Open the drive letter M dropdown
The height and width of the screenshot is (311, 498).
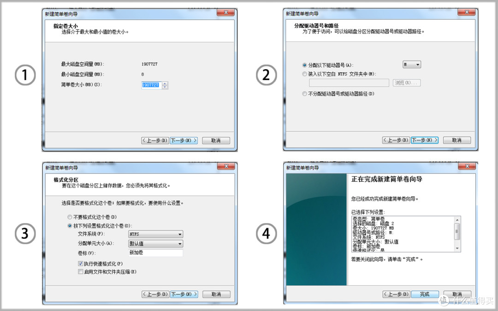click(412, 65)
